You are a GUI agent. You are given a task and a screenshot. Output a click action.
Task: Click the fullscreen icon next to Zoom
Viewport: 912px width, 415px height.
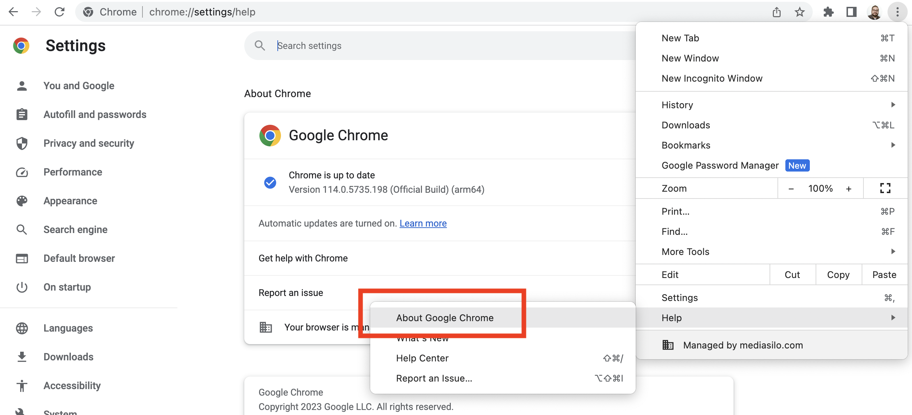click(x=885, y=188)
